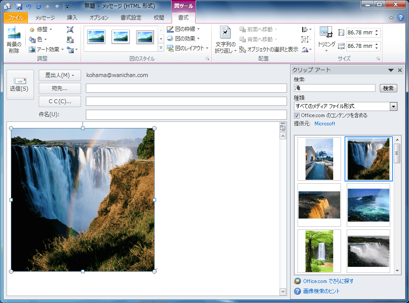
Task: Click the Redo icon in quick access toolbar
Action: [38, 6]
